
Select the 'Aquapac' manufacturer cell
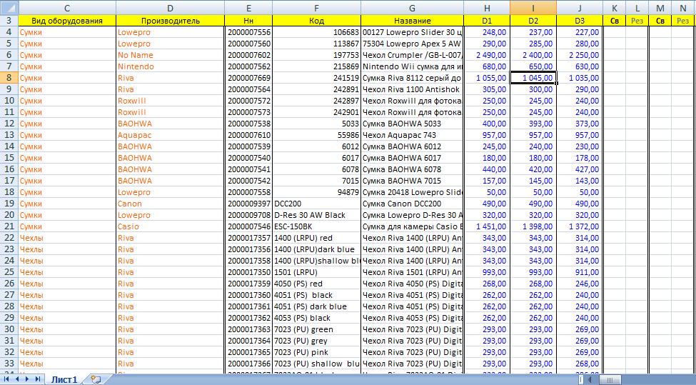click(171, 135)
